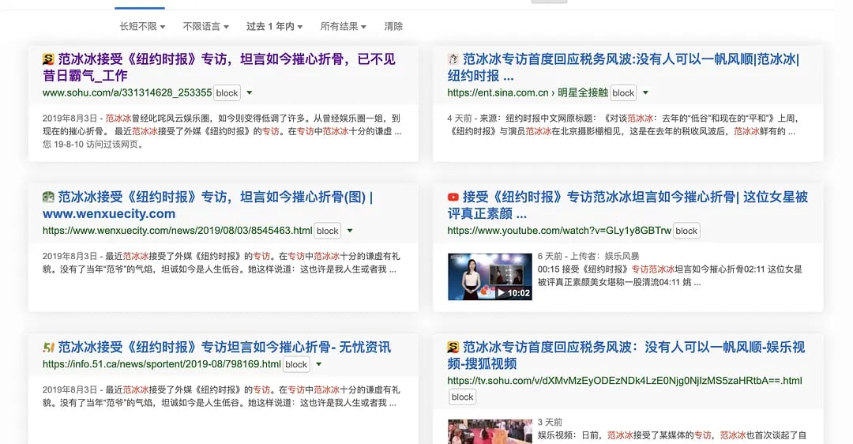Screen dimensions: 853x444
Task: Click block next to youtube.com/watch URL
Action: pyautogui.click(x=686, y=231)
